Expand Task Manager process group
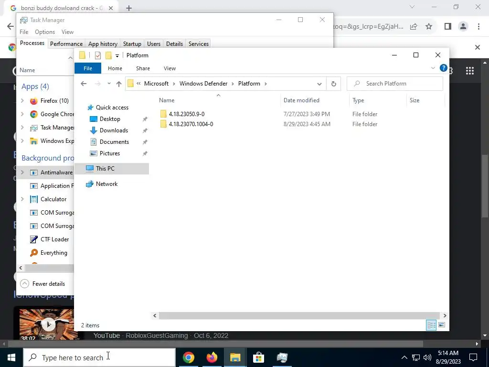The height and width of the screenshot is (367, 489). point(22,127)
